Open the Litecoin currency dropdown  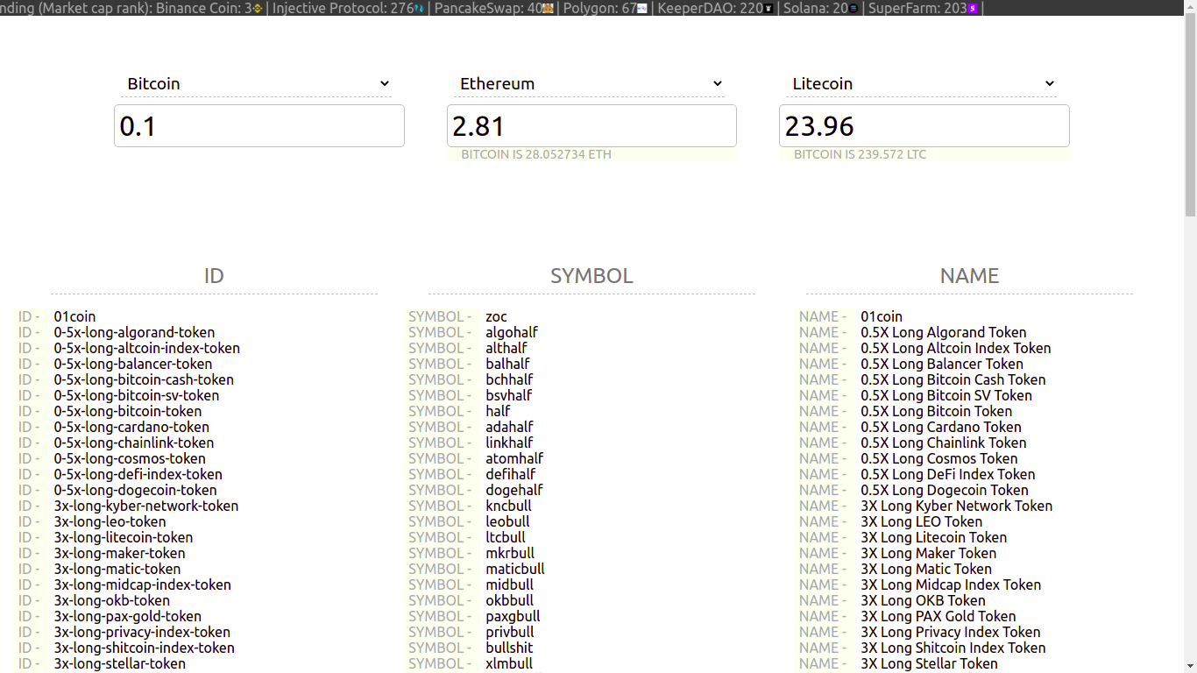[x=922, y=84]
